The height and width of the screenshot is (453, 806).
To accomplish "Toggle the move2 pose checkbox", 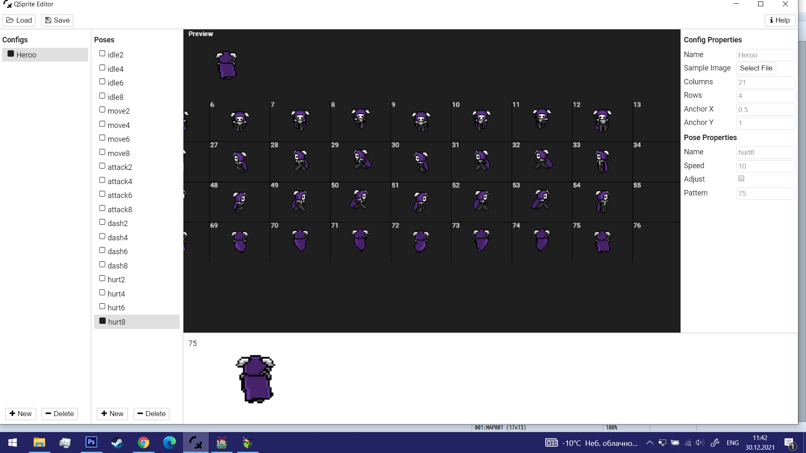I will pyautogui.click(x=102, y=110).
